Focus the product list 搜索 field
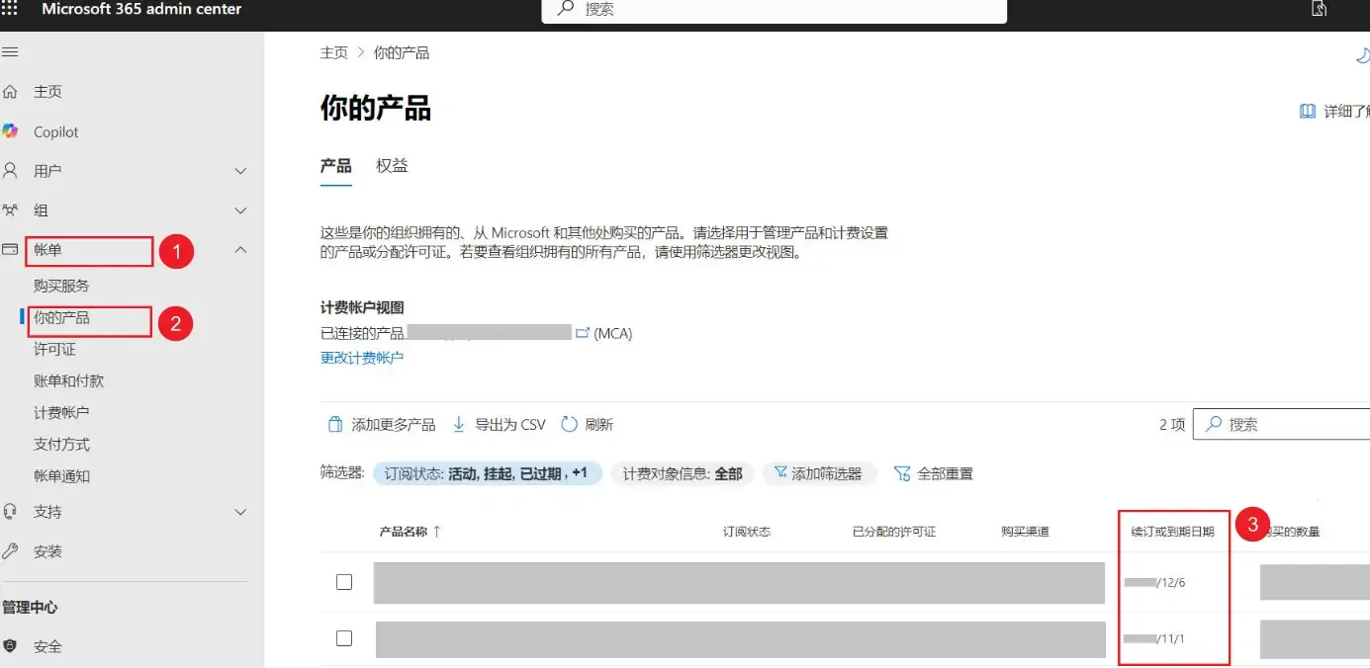1370x668 pixels. pyautogui.click(x=1282, y=424)
